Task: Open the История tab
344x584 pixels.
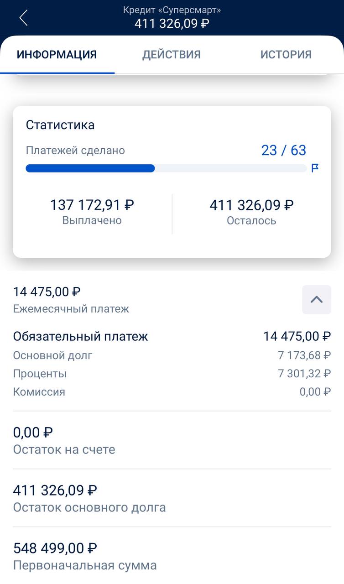Action: [286, 55]
